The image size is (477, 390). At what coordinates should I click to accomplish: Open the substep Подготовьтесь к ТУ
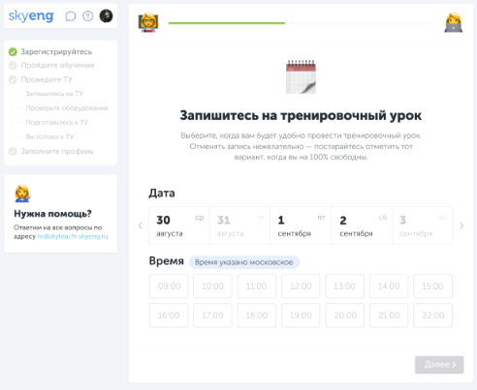pos(57,123)
